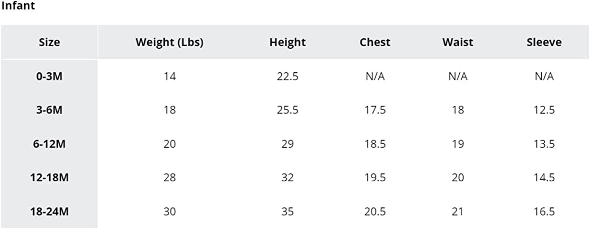Select the 19 waist value for 6-12M
590x229 pixels.
pyautogui.click(x=458, y=145)
